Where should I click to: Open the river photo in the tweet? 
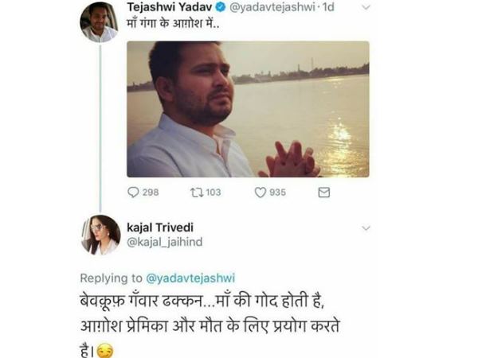(x=248, y=109)
